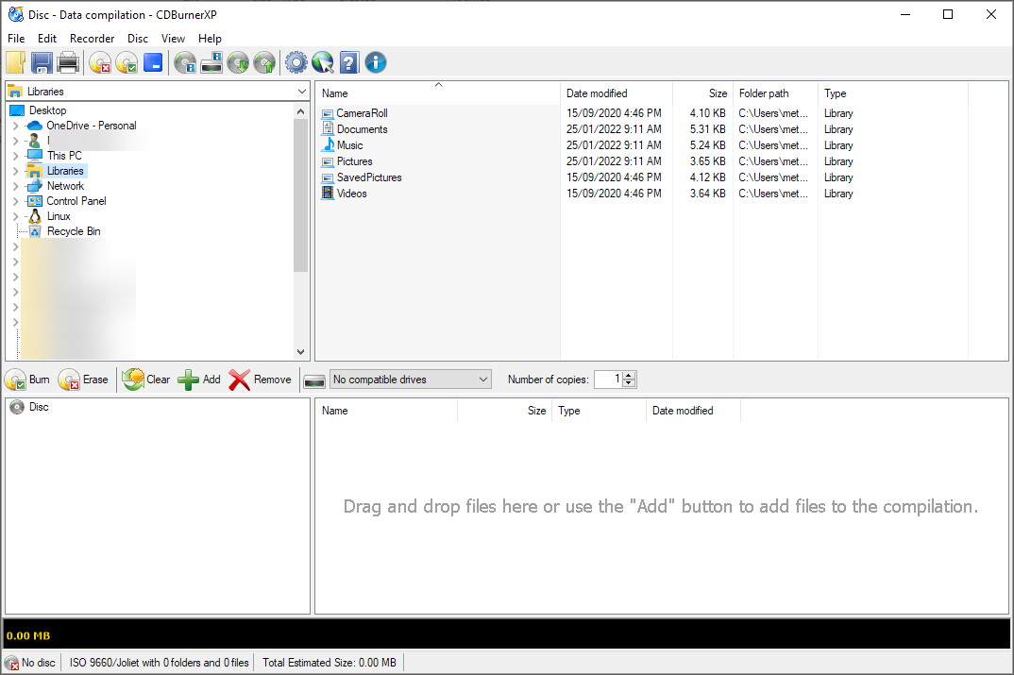This screenshot has height=675, width=1014.
Task: Expand the Linux tree node
Action: 15,216
